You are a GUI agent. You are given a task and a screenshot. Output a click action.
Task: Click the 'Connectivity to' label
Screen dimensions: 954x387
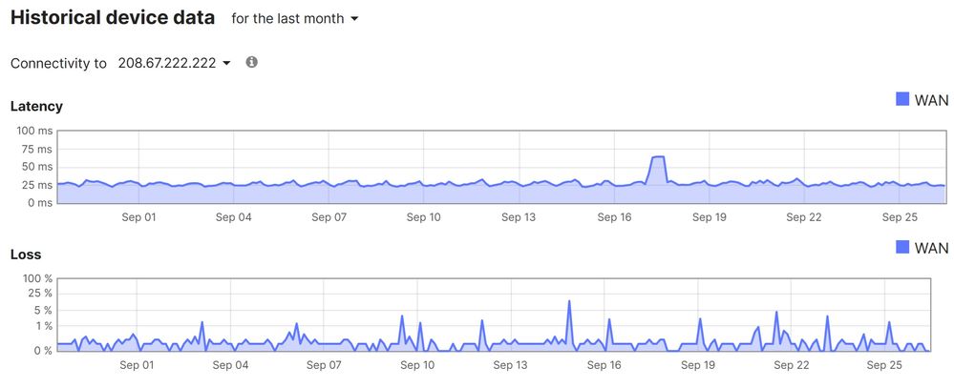point(58,63)
